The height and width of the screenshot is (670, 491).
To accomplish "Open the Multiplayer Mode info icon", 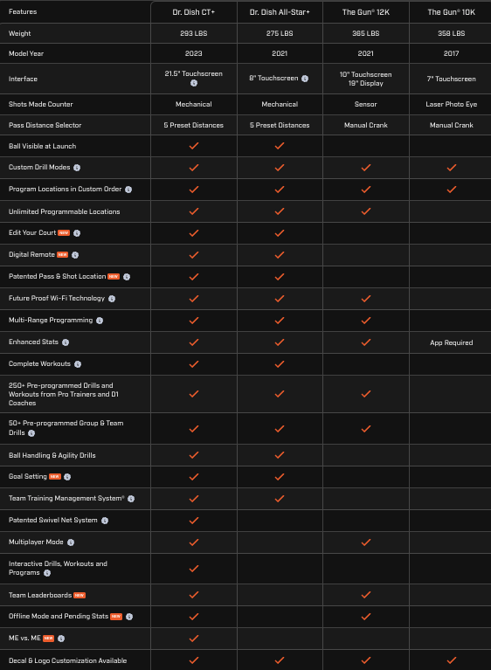I will coord(71,542).
